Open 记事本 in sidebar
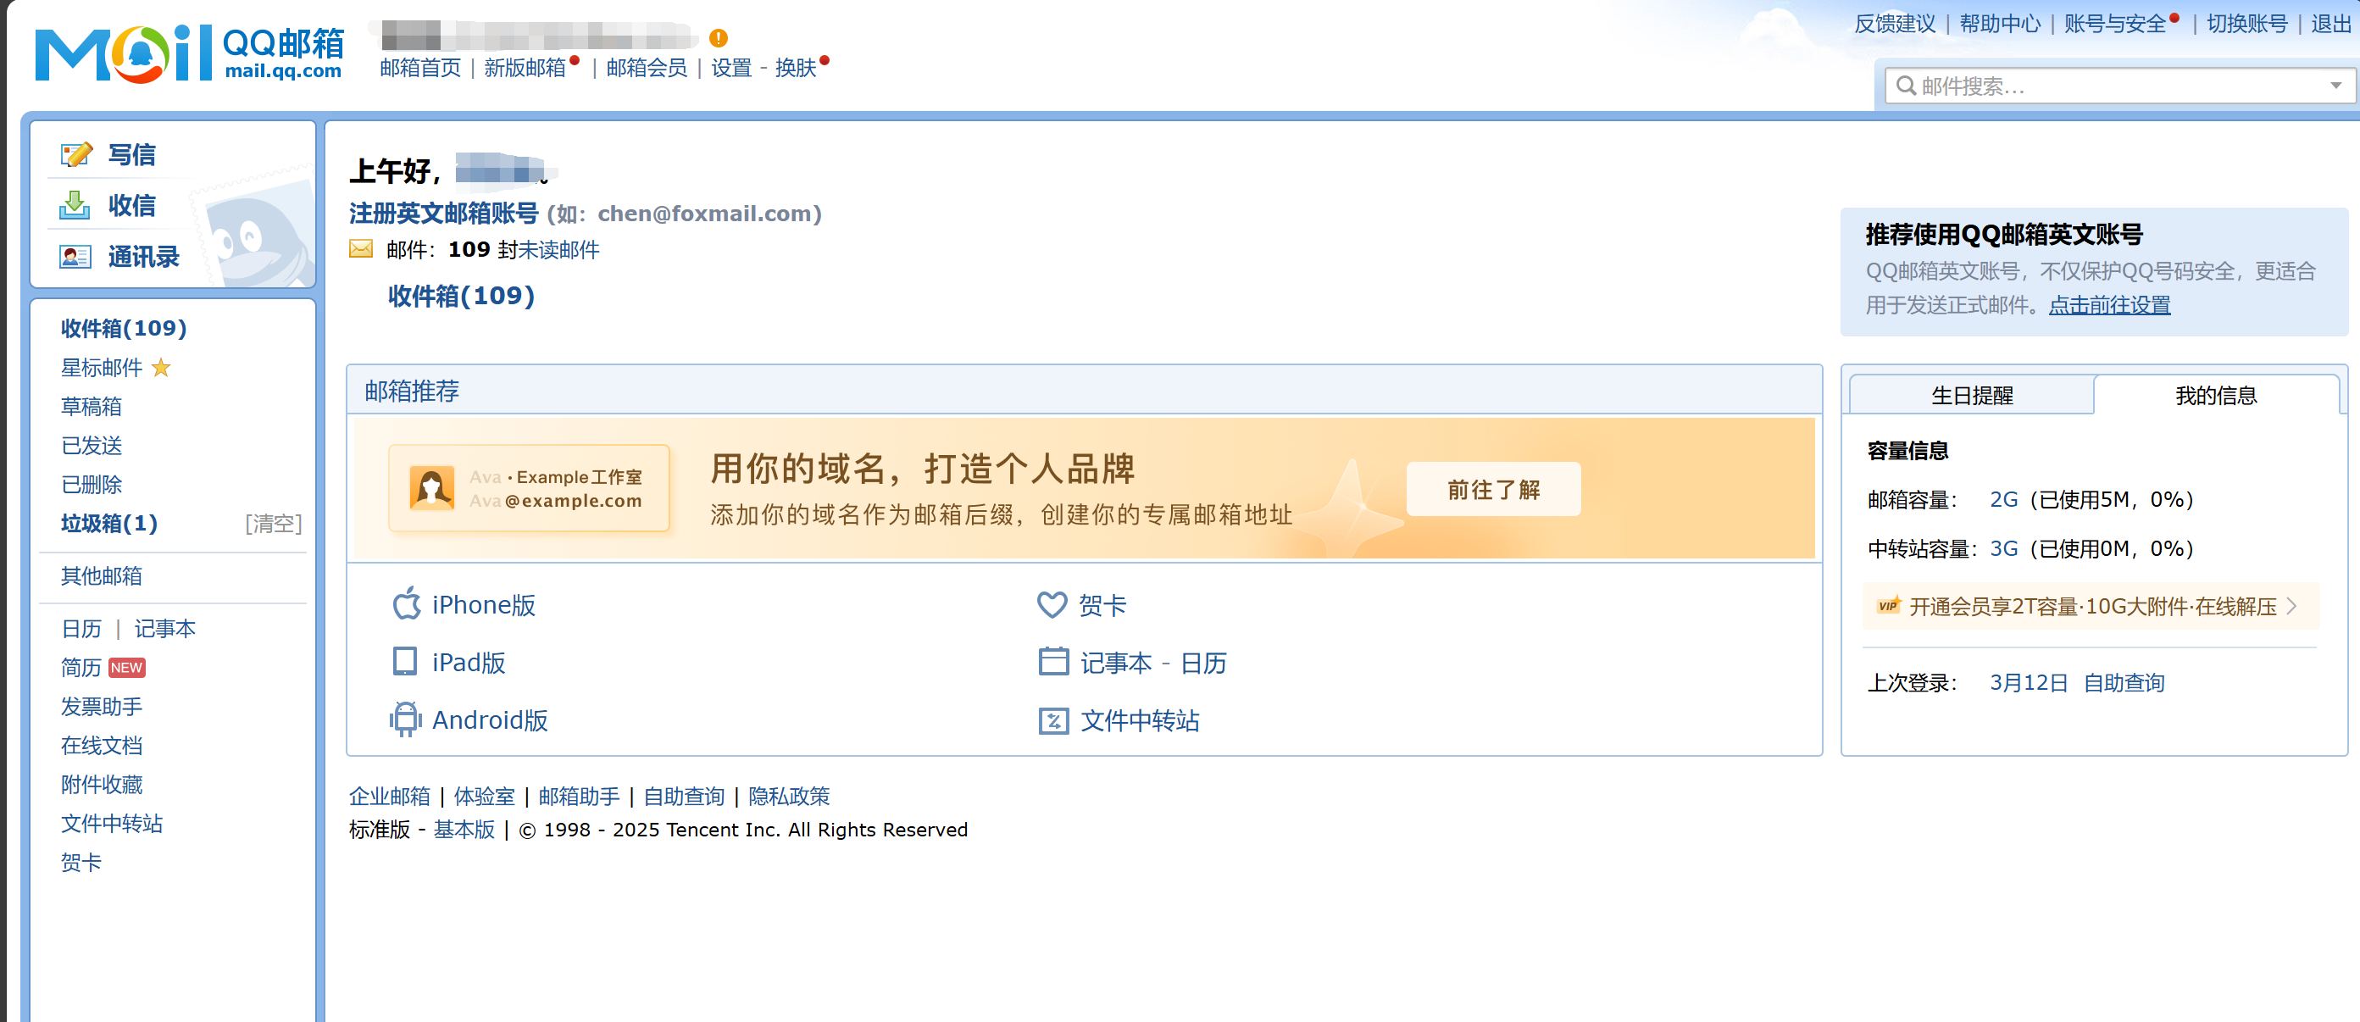Image resolution: width=2360 pixels, height=1022 pixels. (x=165, y=629)
